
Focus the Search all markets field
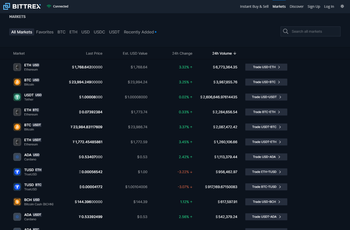[311, 31]
